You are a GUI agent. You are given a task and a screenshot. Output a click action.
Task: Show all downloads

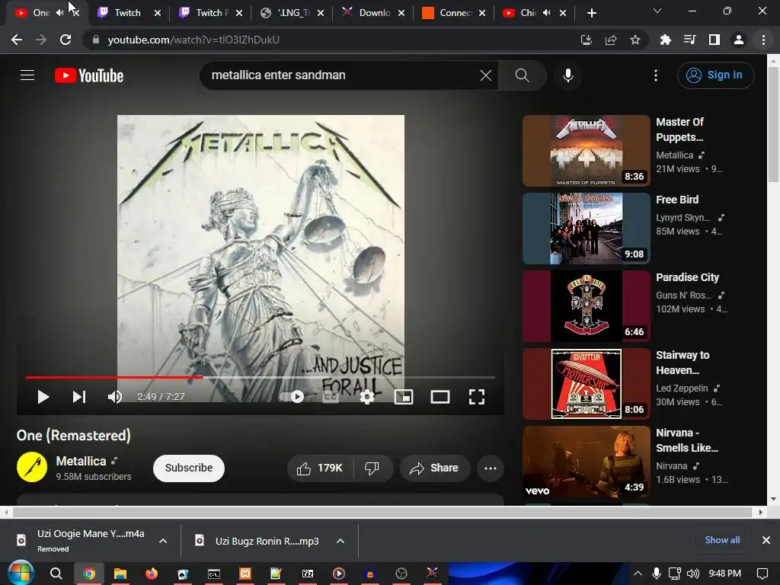pyautogui.click(x=722, y=540)
